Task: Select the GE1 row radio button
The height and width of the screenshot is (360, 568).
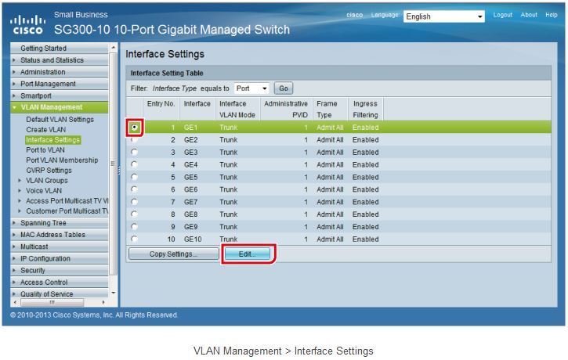Action: click(135, 126)
